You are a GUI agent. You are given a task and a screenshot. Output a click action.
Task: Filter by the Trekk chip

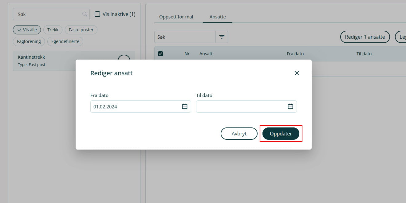click(53, 30)
